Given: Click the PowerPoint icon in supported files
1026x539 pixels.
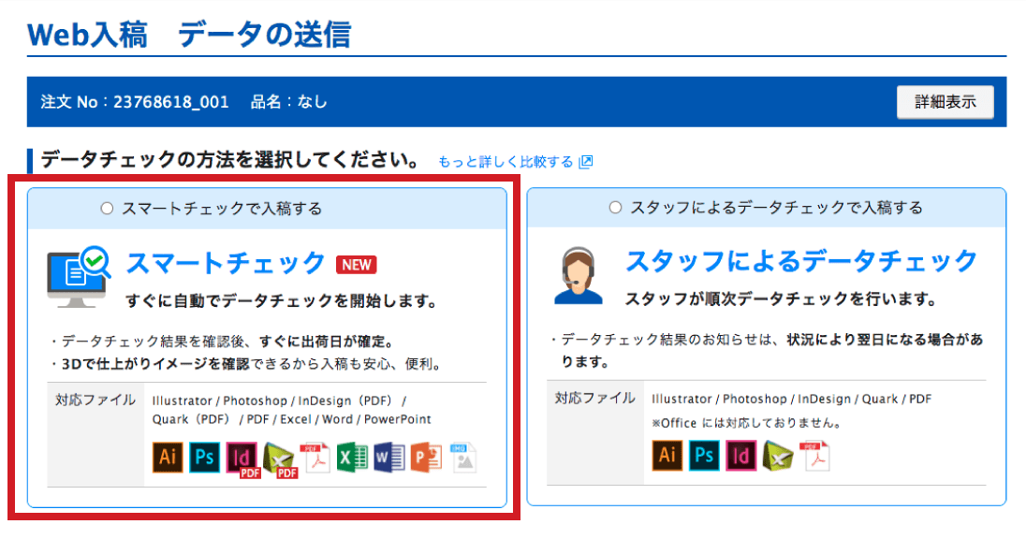Looking at the screenshot, I should coord(426,457).
